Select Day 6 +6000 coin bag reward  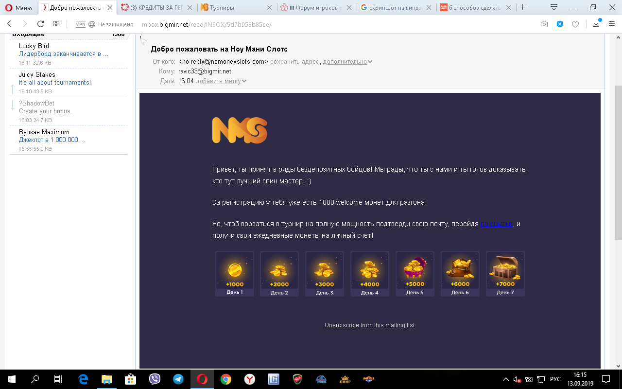460,274
